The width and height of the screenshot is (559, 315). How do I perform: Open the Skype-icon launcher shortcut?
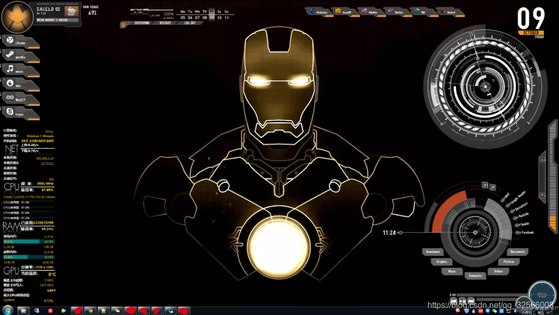click(20, 113)
